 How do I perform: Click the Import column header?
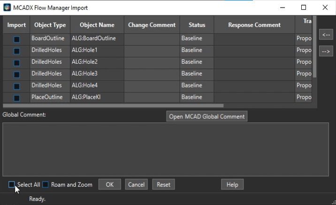[16, 25]
